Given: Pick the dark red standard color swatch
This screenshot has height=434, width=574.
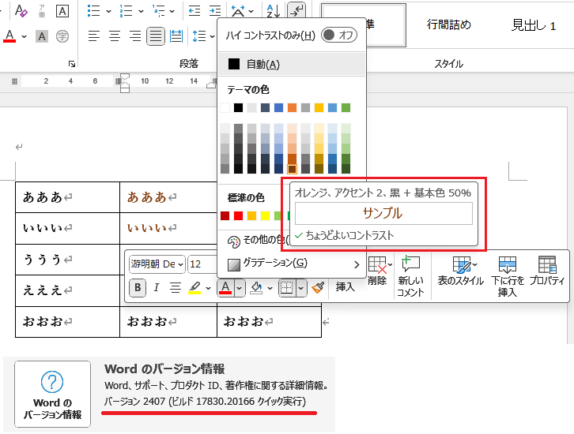Looking at the screenshot, I should click(225, 216).
